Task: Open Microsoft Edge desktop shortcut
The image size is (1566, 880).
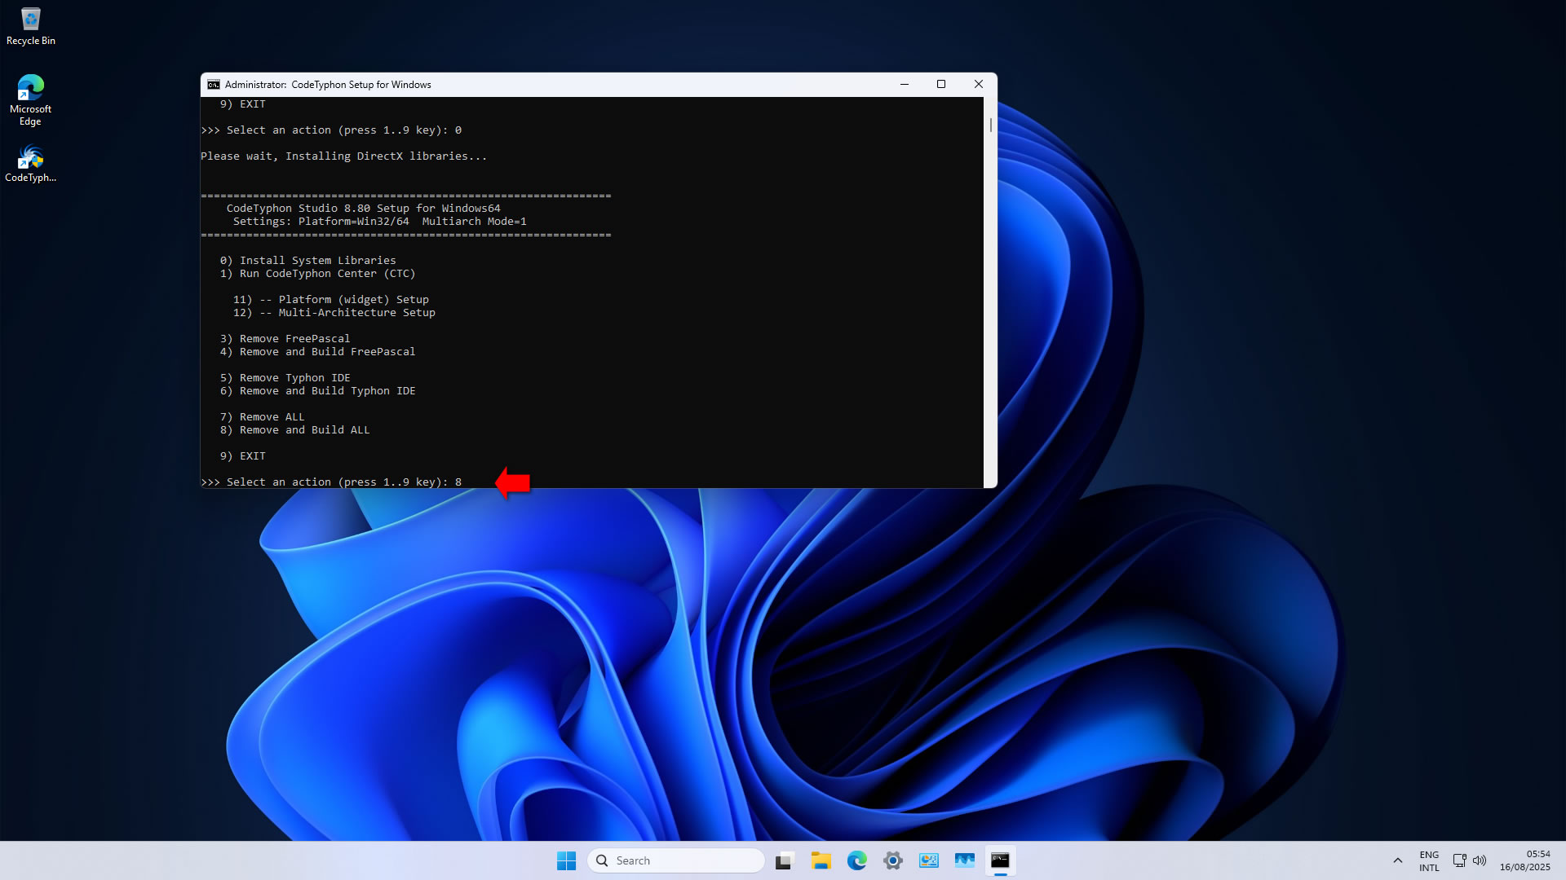Action: click(30, 99)
